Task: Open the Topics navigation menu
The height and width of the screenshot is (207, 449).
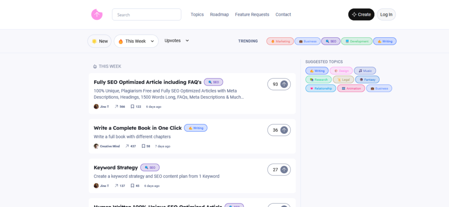Action: pos(197,14)
